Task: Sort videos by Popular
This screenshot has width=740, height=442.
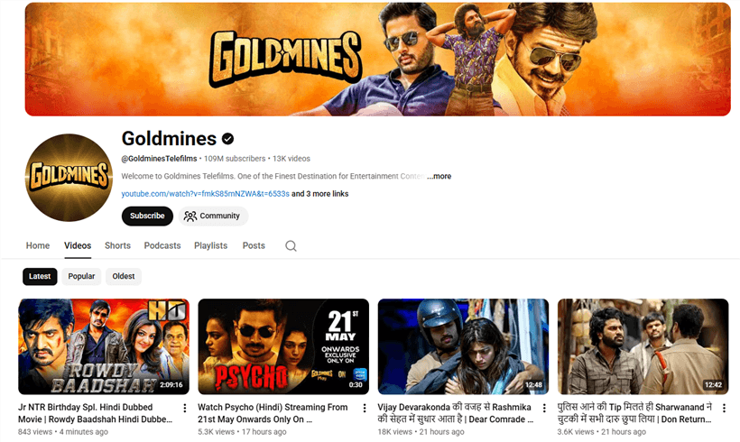Action: 81,276
